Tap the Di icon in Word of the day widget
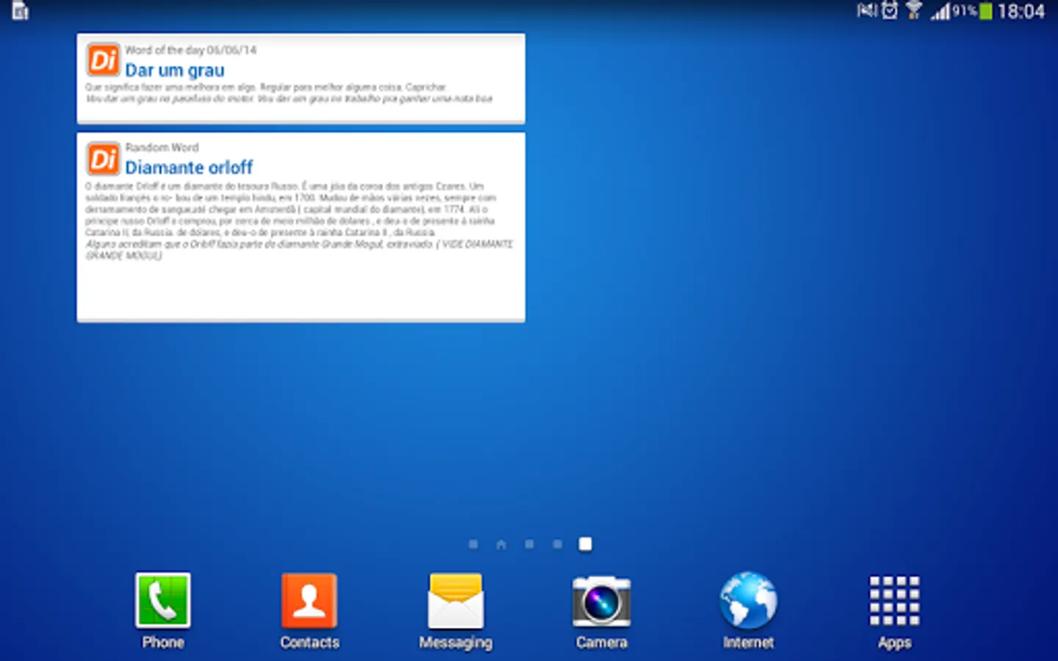The width and height of the screenshot is (1058, 661). pyautogui.click(x=103, y=59)
